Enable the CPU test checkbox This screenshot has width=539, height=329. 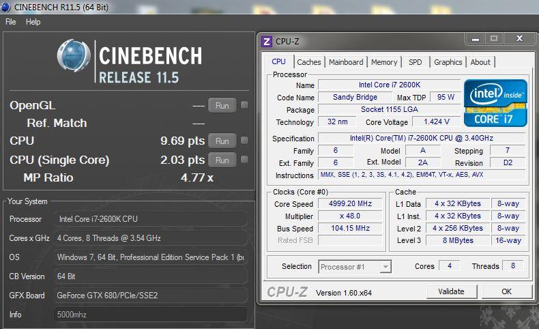[x=244, y=140]
